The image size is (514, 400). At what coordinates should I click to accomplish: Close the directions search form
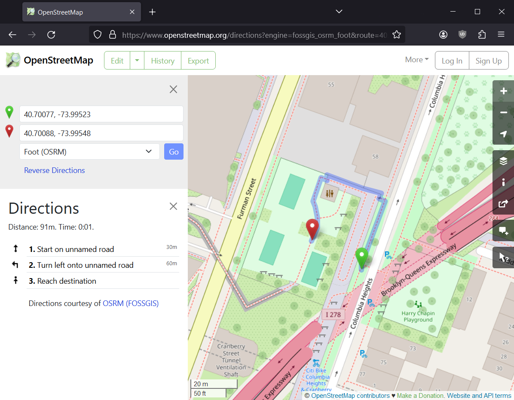click(x=173, y=89)
